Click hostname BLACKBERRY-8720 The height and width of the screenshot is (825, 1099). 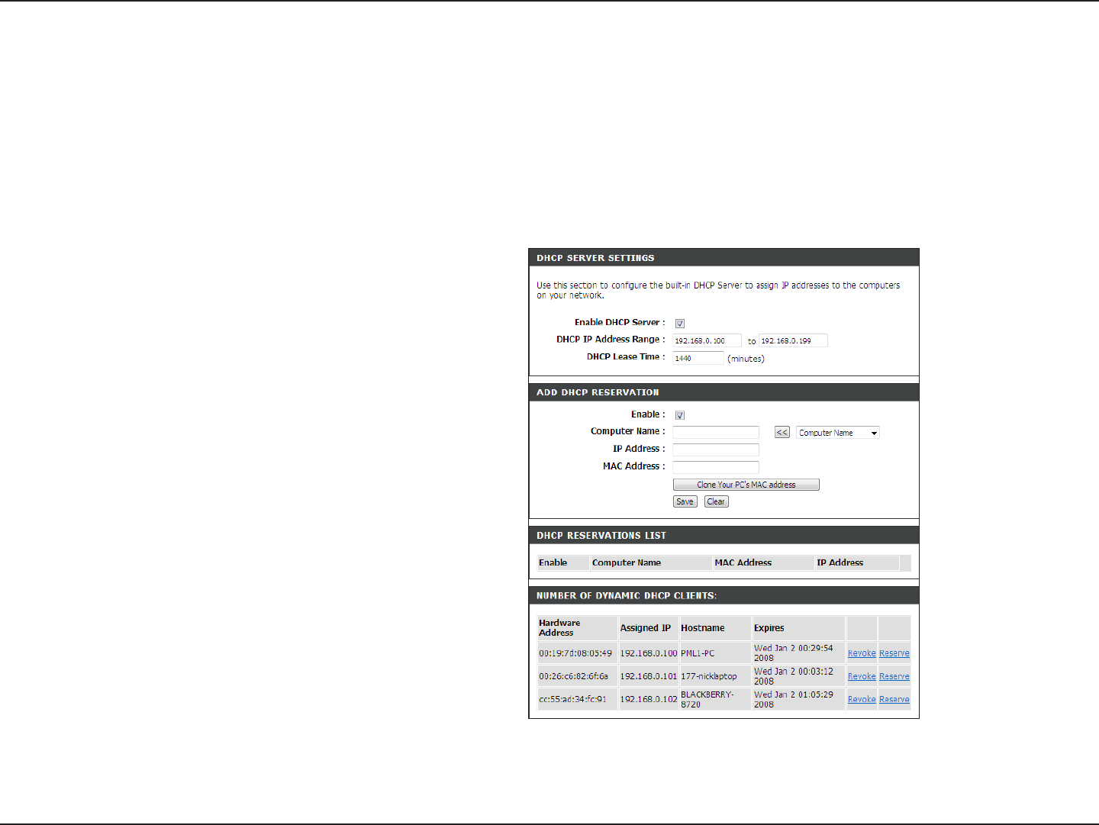[x=707, y=699]
